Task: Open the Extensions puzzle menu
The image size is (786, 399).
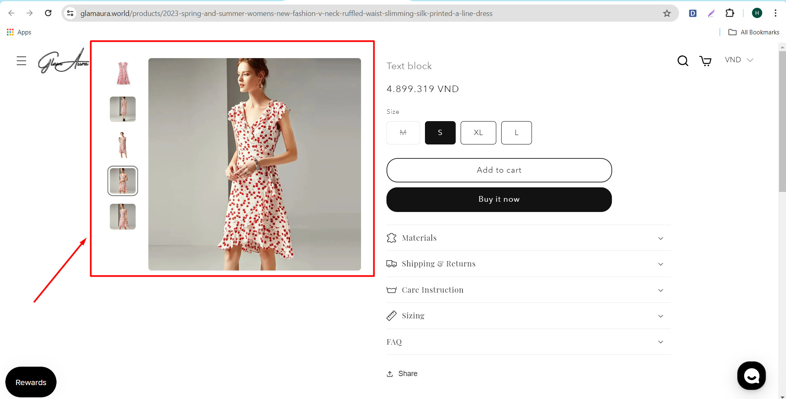Action: point(729,13)
